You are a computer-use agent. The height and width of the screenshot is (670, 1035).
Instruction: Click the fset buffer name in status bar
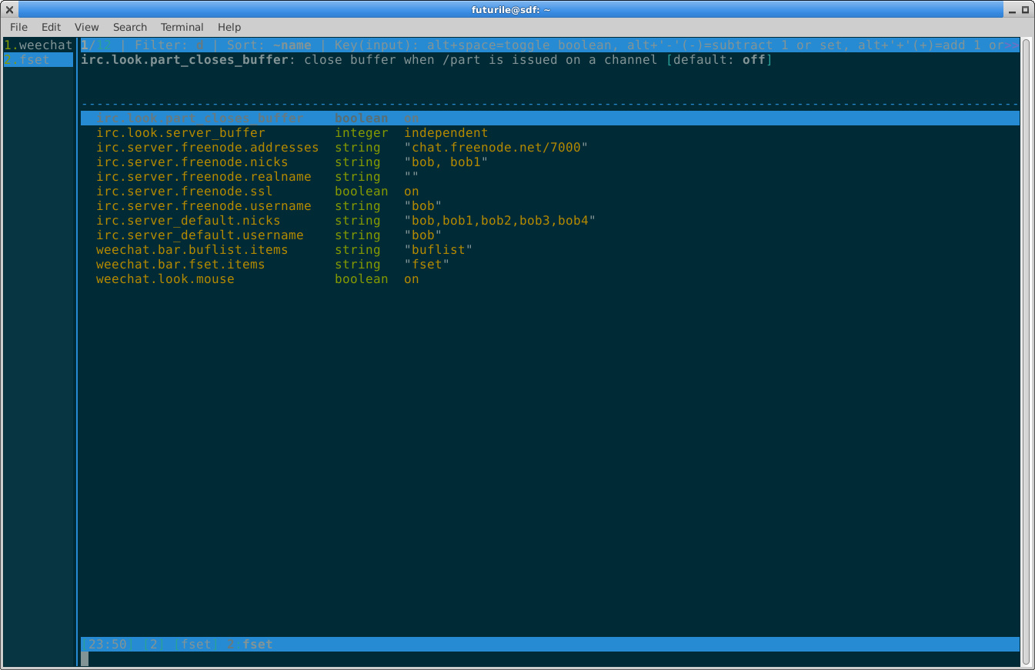(x=258, y=645)
